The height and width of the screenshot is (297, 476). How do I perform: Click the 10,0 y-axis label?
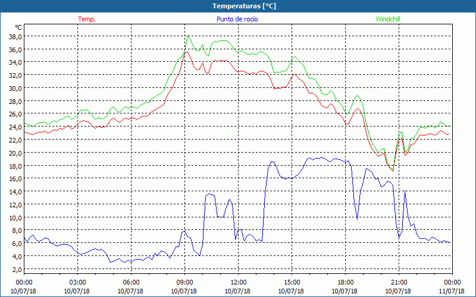pos(15,217)
